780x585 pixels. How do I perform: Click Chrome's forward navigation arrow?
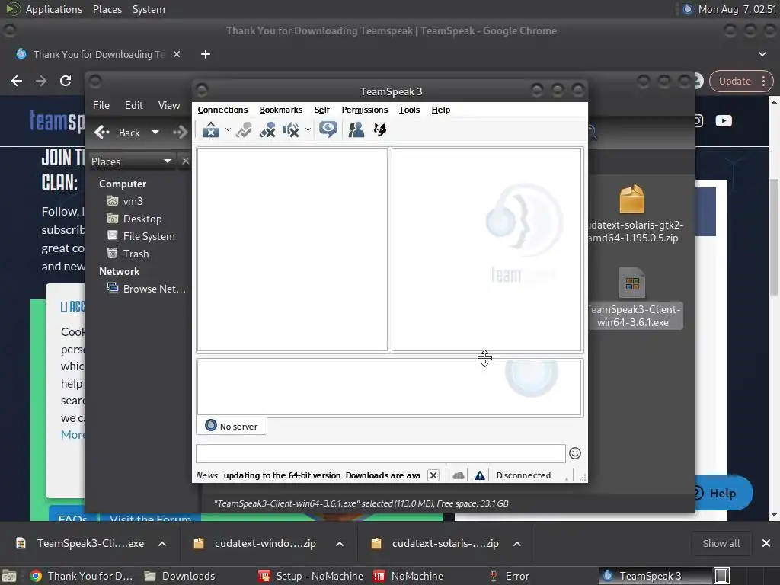coord(41,81)
